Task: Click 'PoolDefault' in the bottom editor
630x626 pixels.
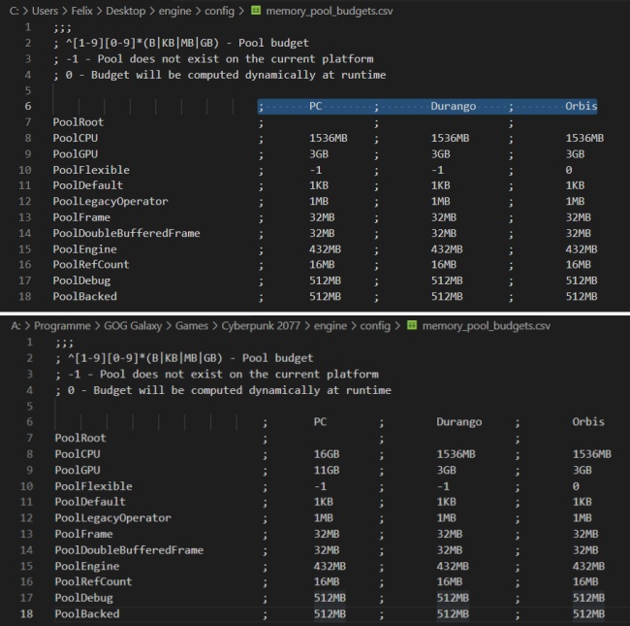Action: pyautogui.click(x=90, y=502)
